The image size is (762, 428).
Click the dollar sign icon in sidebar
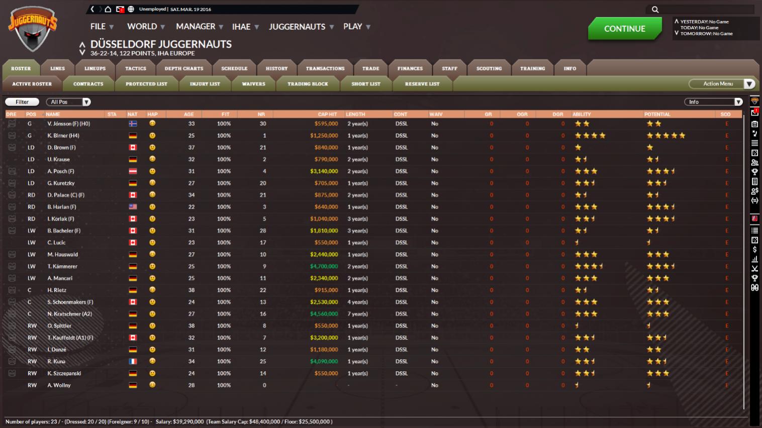(754, 250)
